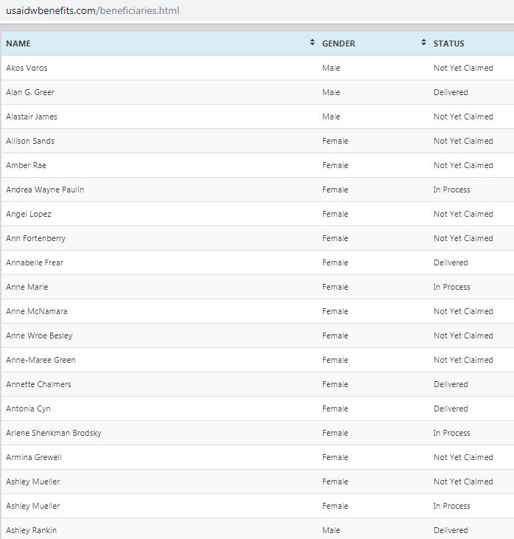Image resolution: width=514 pixels, height=539 pixels.
Task: Click the GENDER column header
Action: [x=338, y=44]
